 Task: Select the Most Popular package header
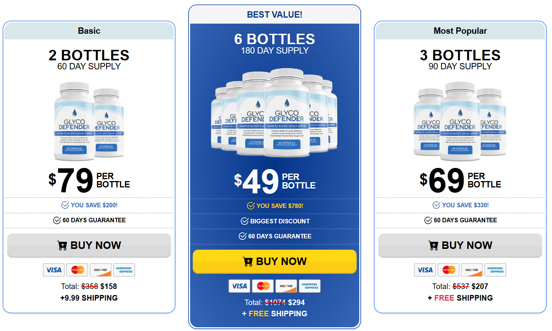click(460, 31)
